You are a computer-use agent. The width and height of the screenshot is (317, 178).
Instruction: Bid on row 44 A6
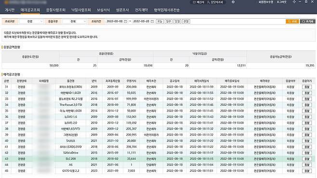click(307, 165)
